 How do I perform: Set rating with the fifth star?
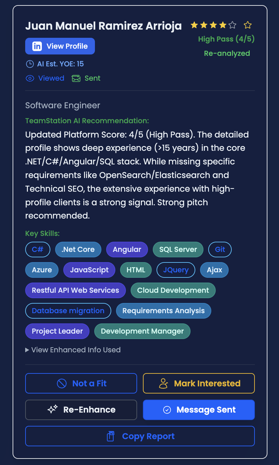(232, 25)
